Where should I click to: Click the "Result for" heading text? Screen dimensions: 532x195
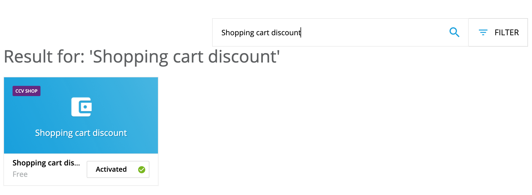point(44,56)
